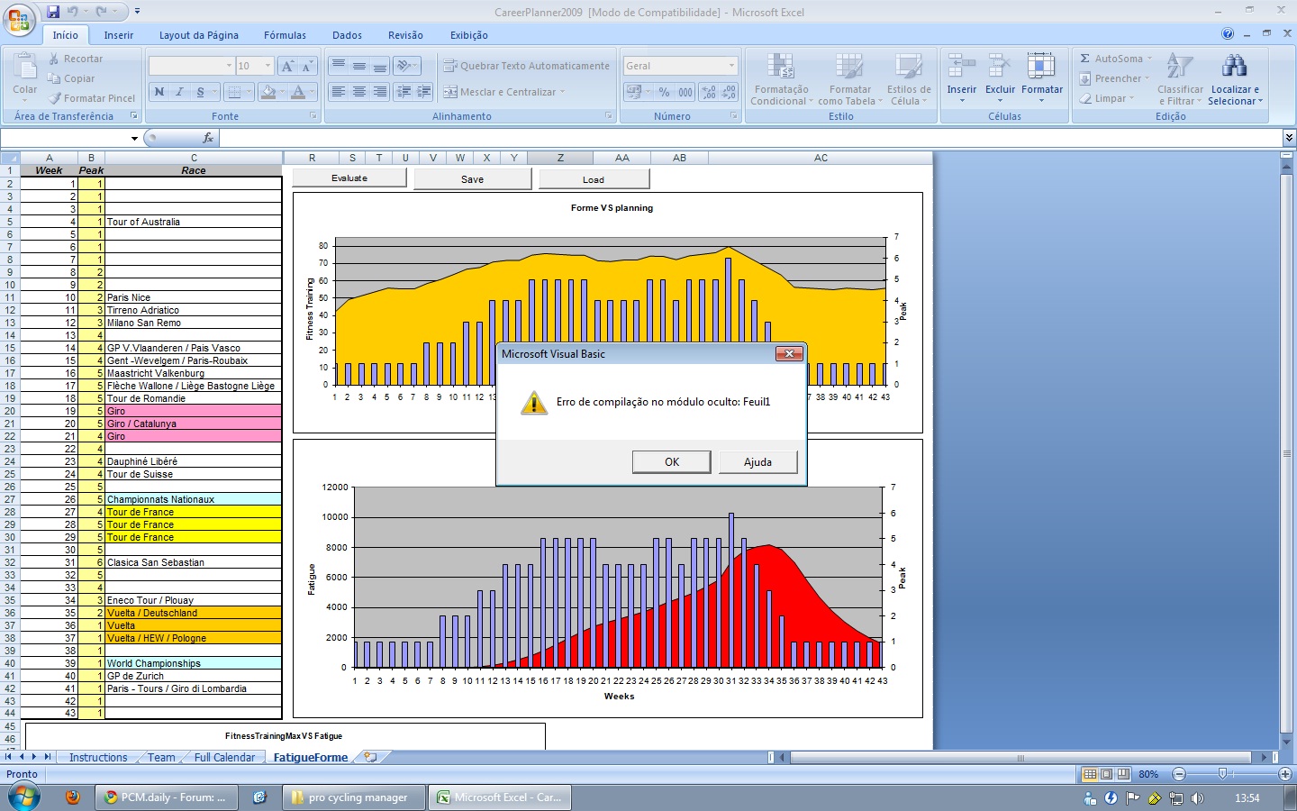This screenshot has height=811, width=1297.
Task: Open the font size dropdown
Action: 268,66
